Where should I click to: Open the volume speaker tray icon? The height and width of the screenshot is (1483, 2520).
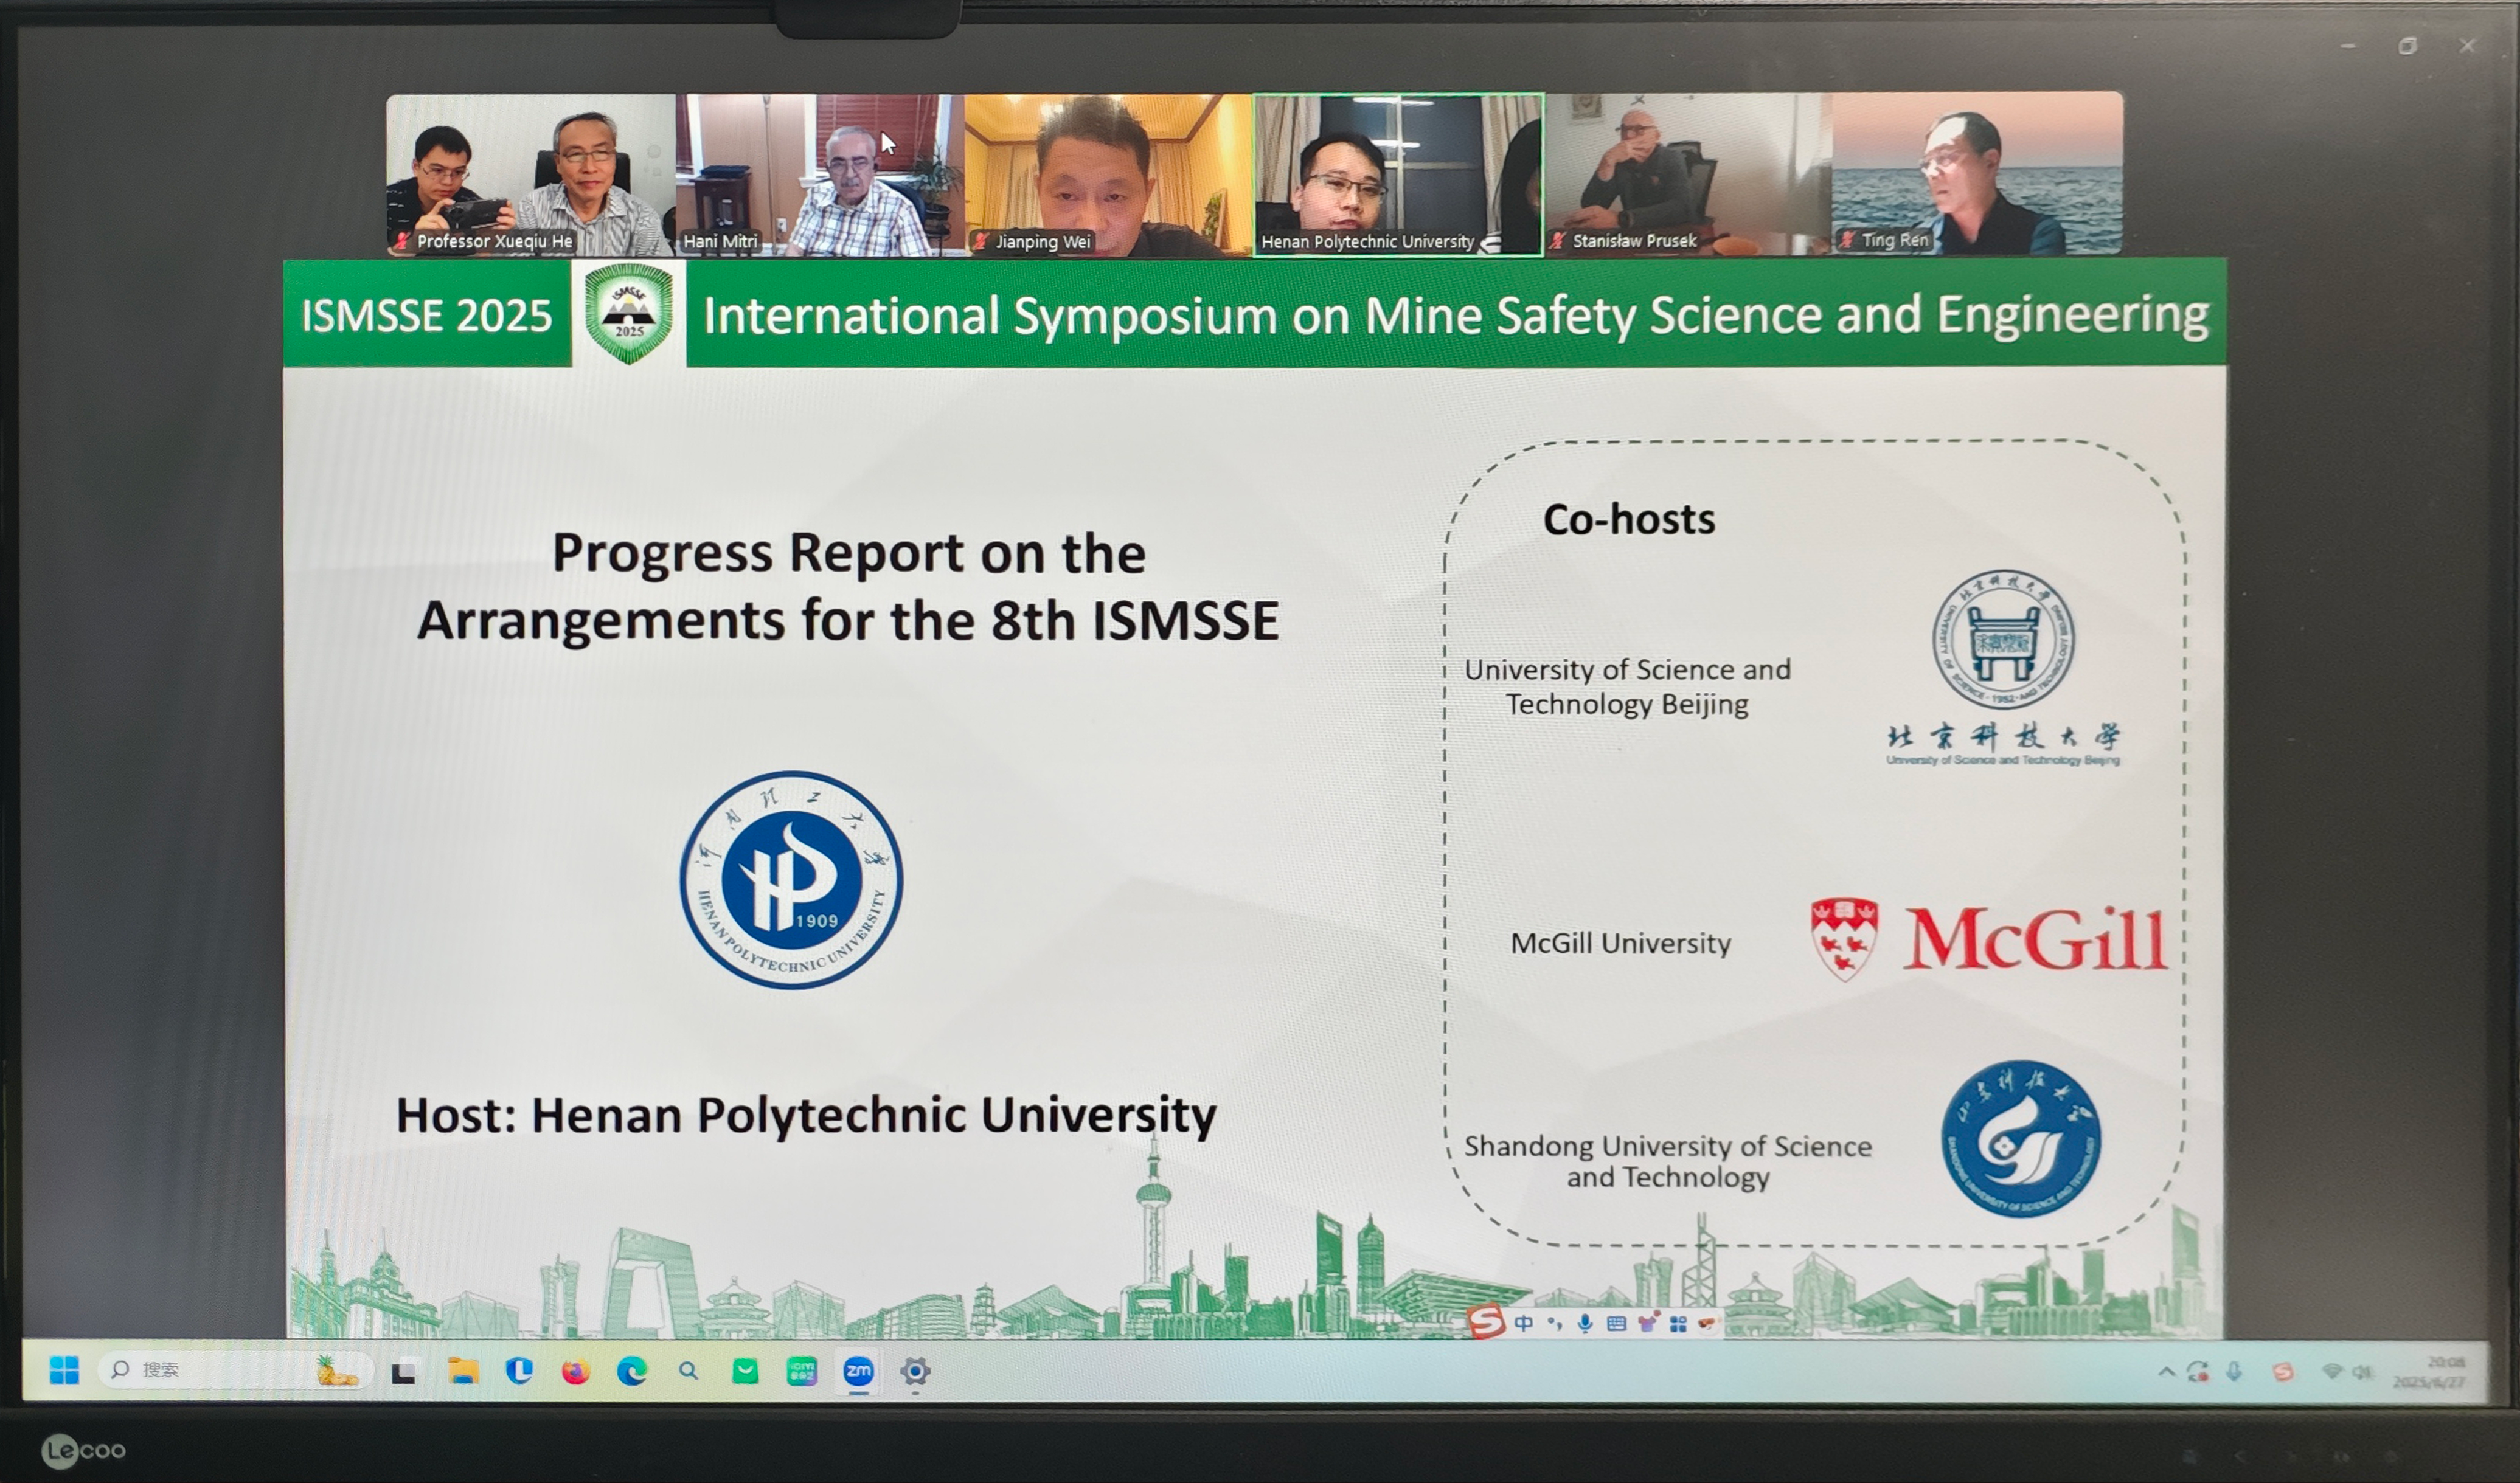click(2362, 1372)
